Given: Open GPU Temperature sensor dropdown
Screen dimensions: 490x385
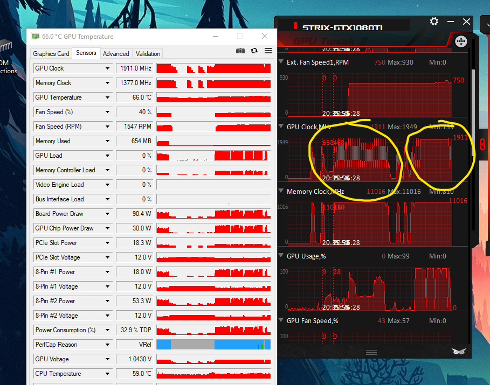Looking at the screenshot, I should click(107, 97).
